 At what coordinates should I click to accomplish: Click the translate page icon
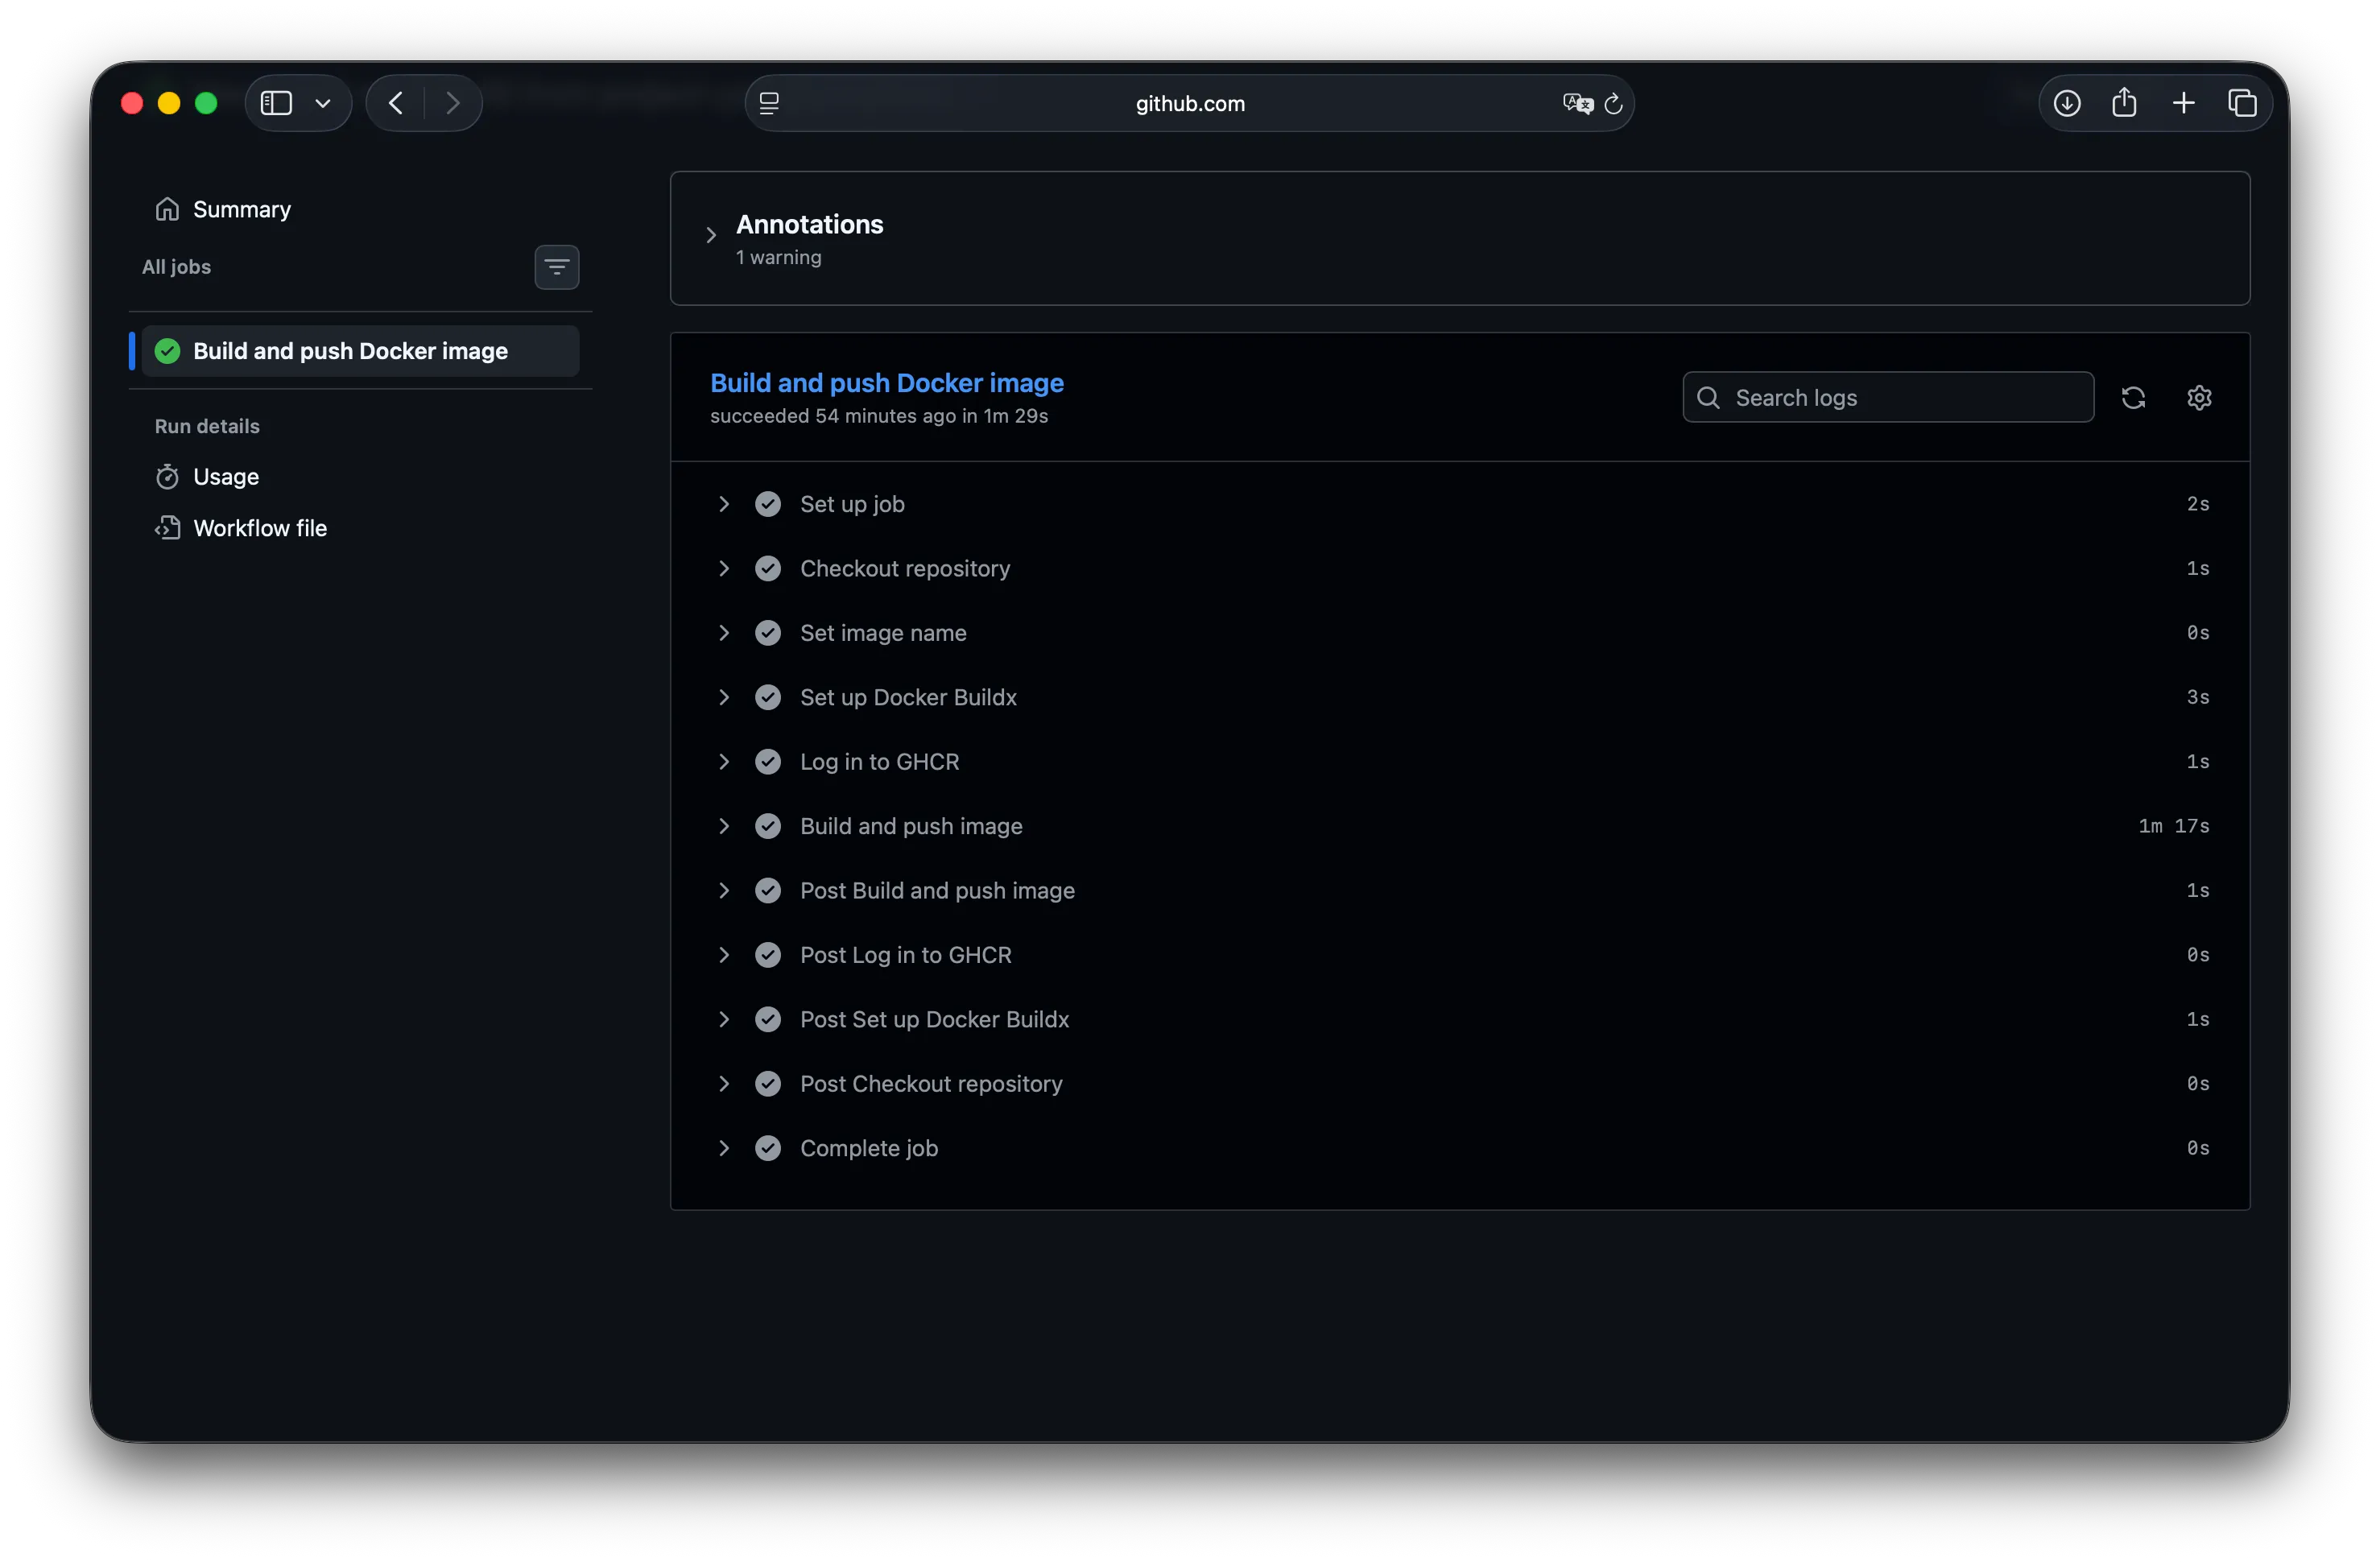[1577, 103]
